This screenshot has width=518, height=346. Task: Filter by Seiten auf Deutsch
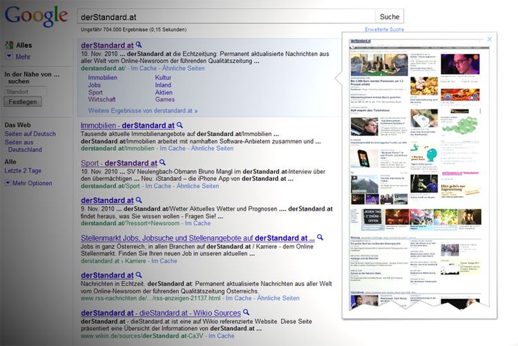coord(30,134)
